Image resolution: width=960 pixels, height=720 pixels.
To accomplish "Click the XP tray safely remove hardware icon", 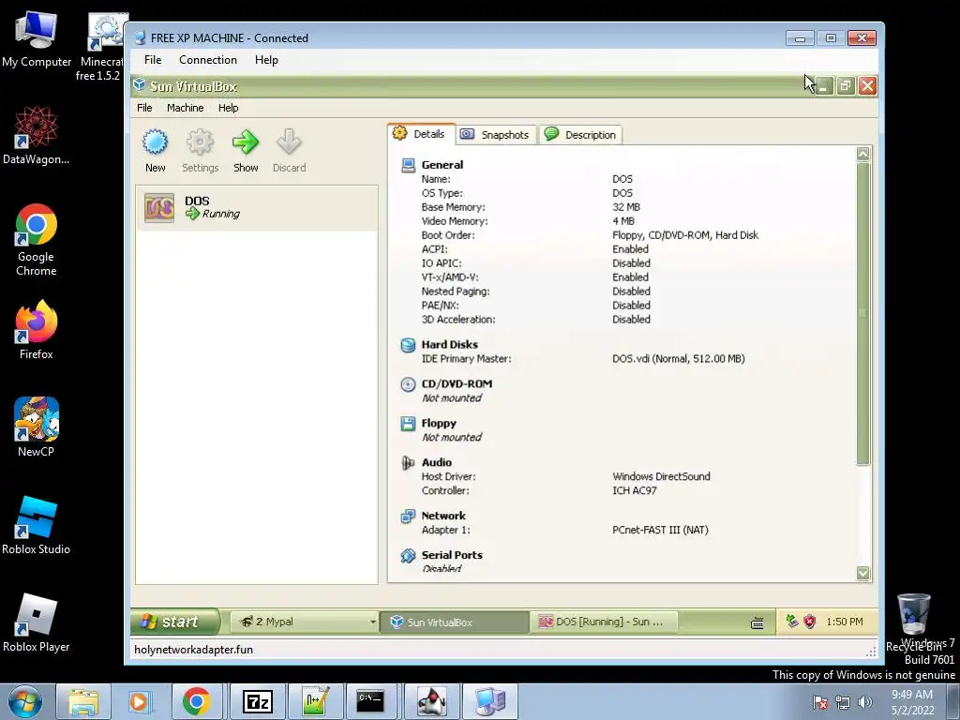I will (x=792, y=622).
